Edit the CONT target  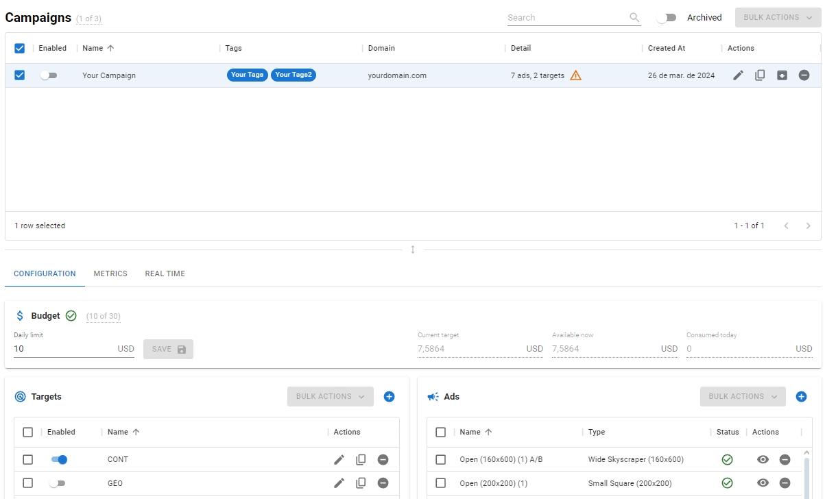339,459
